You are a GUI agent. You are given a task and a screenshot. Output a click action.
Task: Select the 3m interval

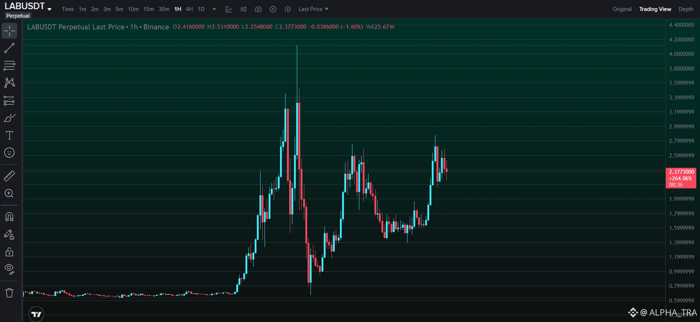tap(107, 9)
